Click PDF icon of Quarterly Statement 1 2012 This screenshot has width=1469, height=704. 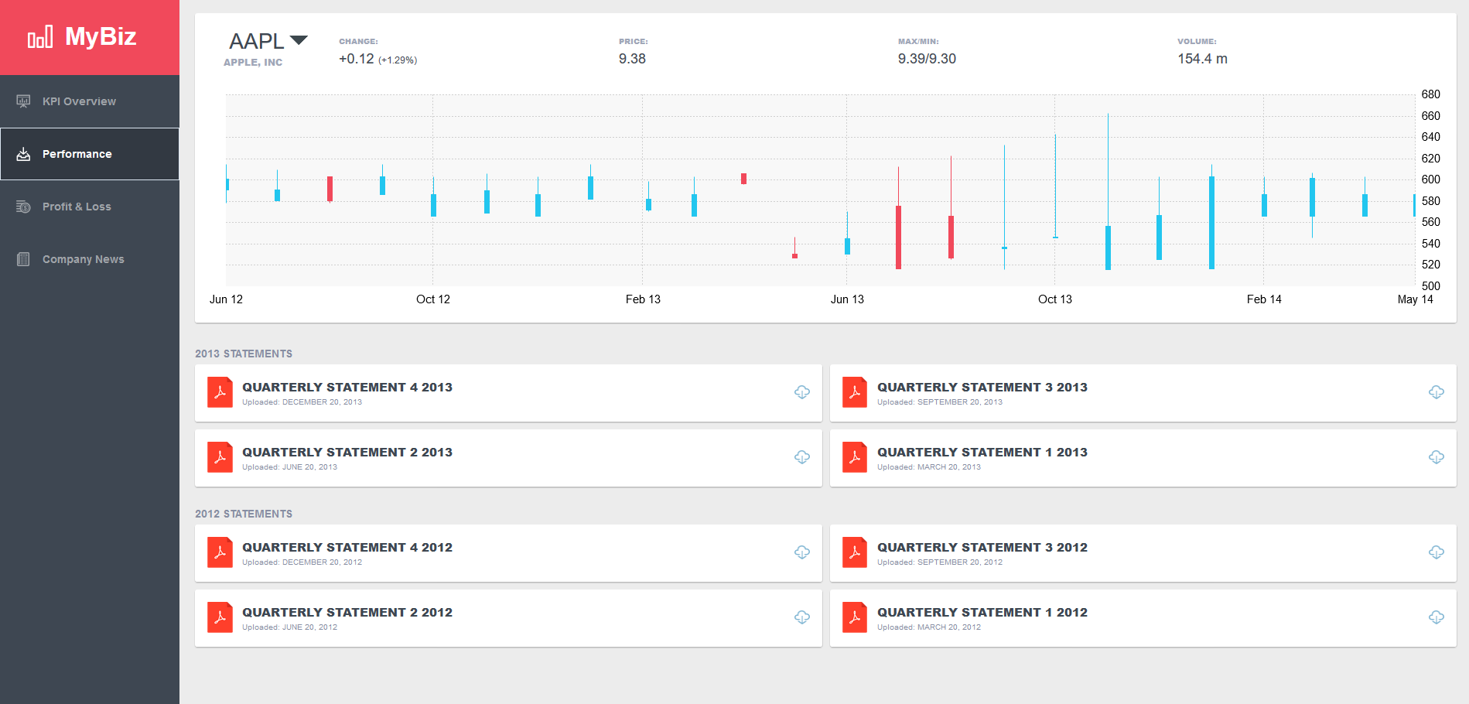point(855,617)
